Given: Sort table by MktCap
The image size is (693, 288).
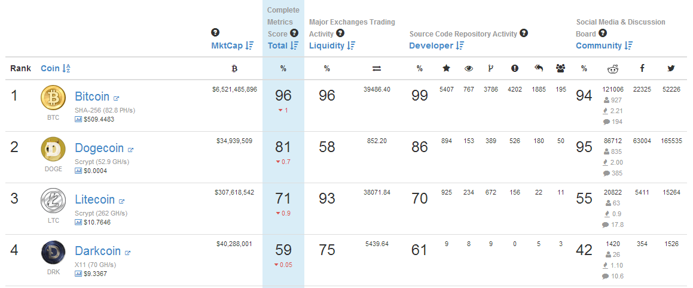Looking at the screenshot, I should 232,46.
